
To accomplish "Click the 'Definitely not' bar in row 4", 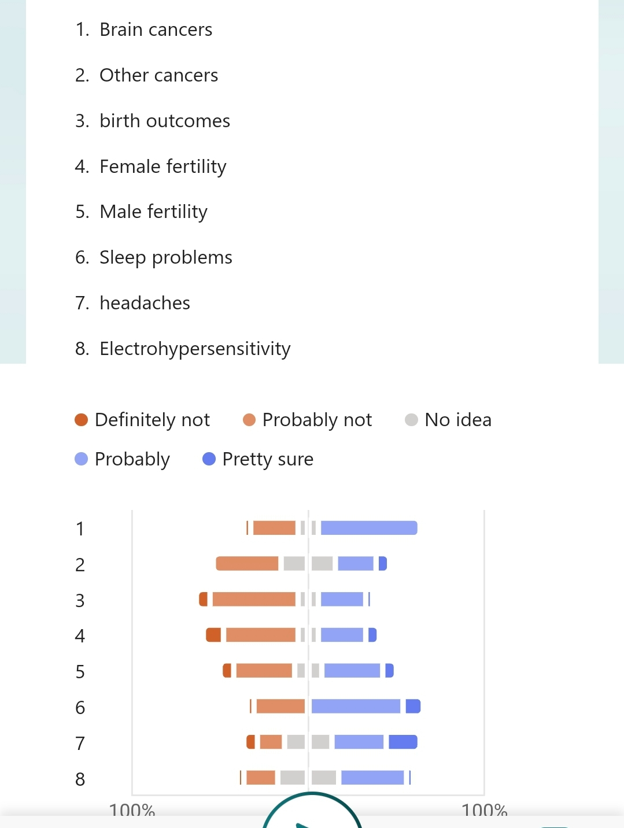I will tap(213, 635).
